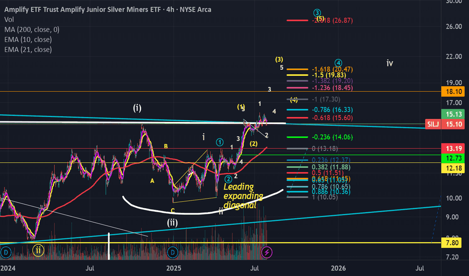Click the Amplify Junior Silver Miners ETF title
This screenshot has width=469, height=276.
(108, 10)
